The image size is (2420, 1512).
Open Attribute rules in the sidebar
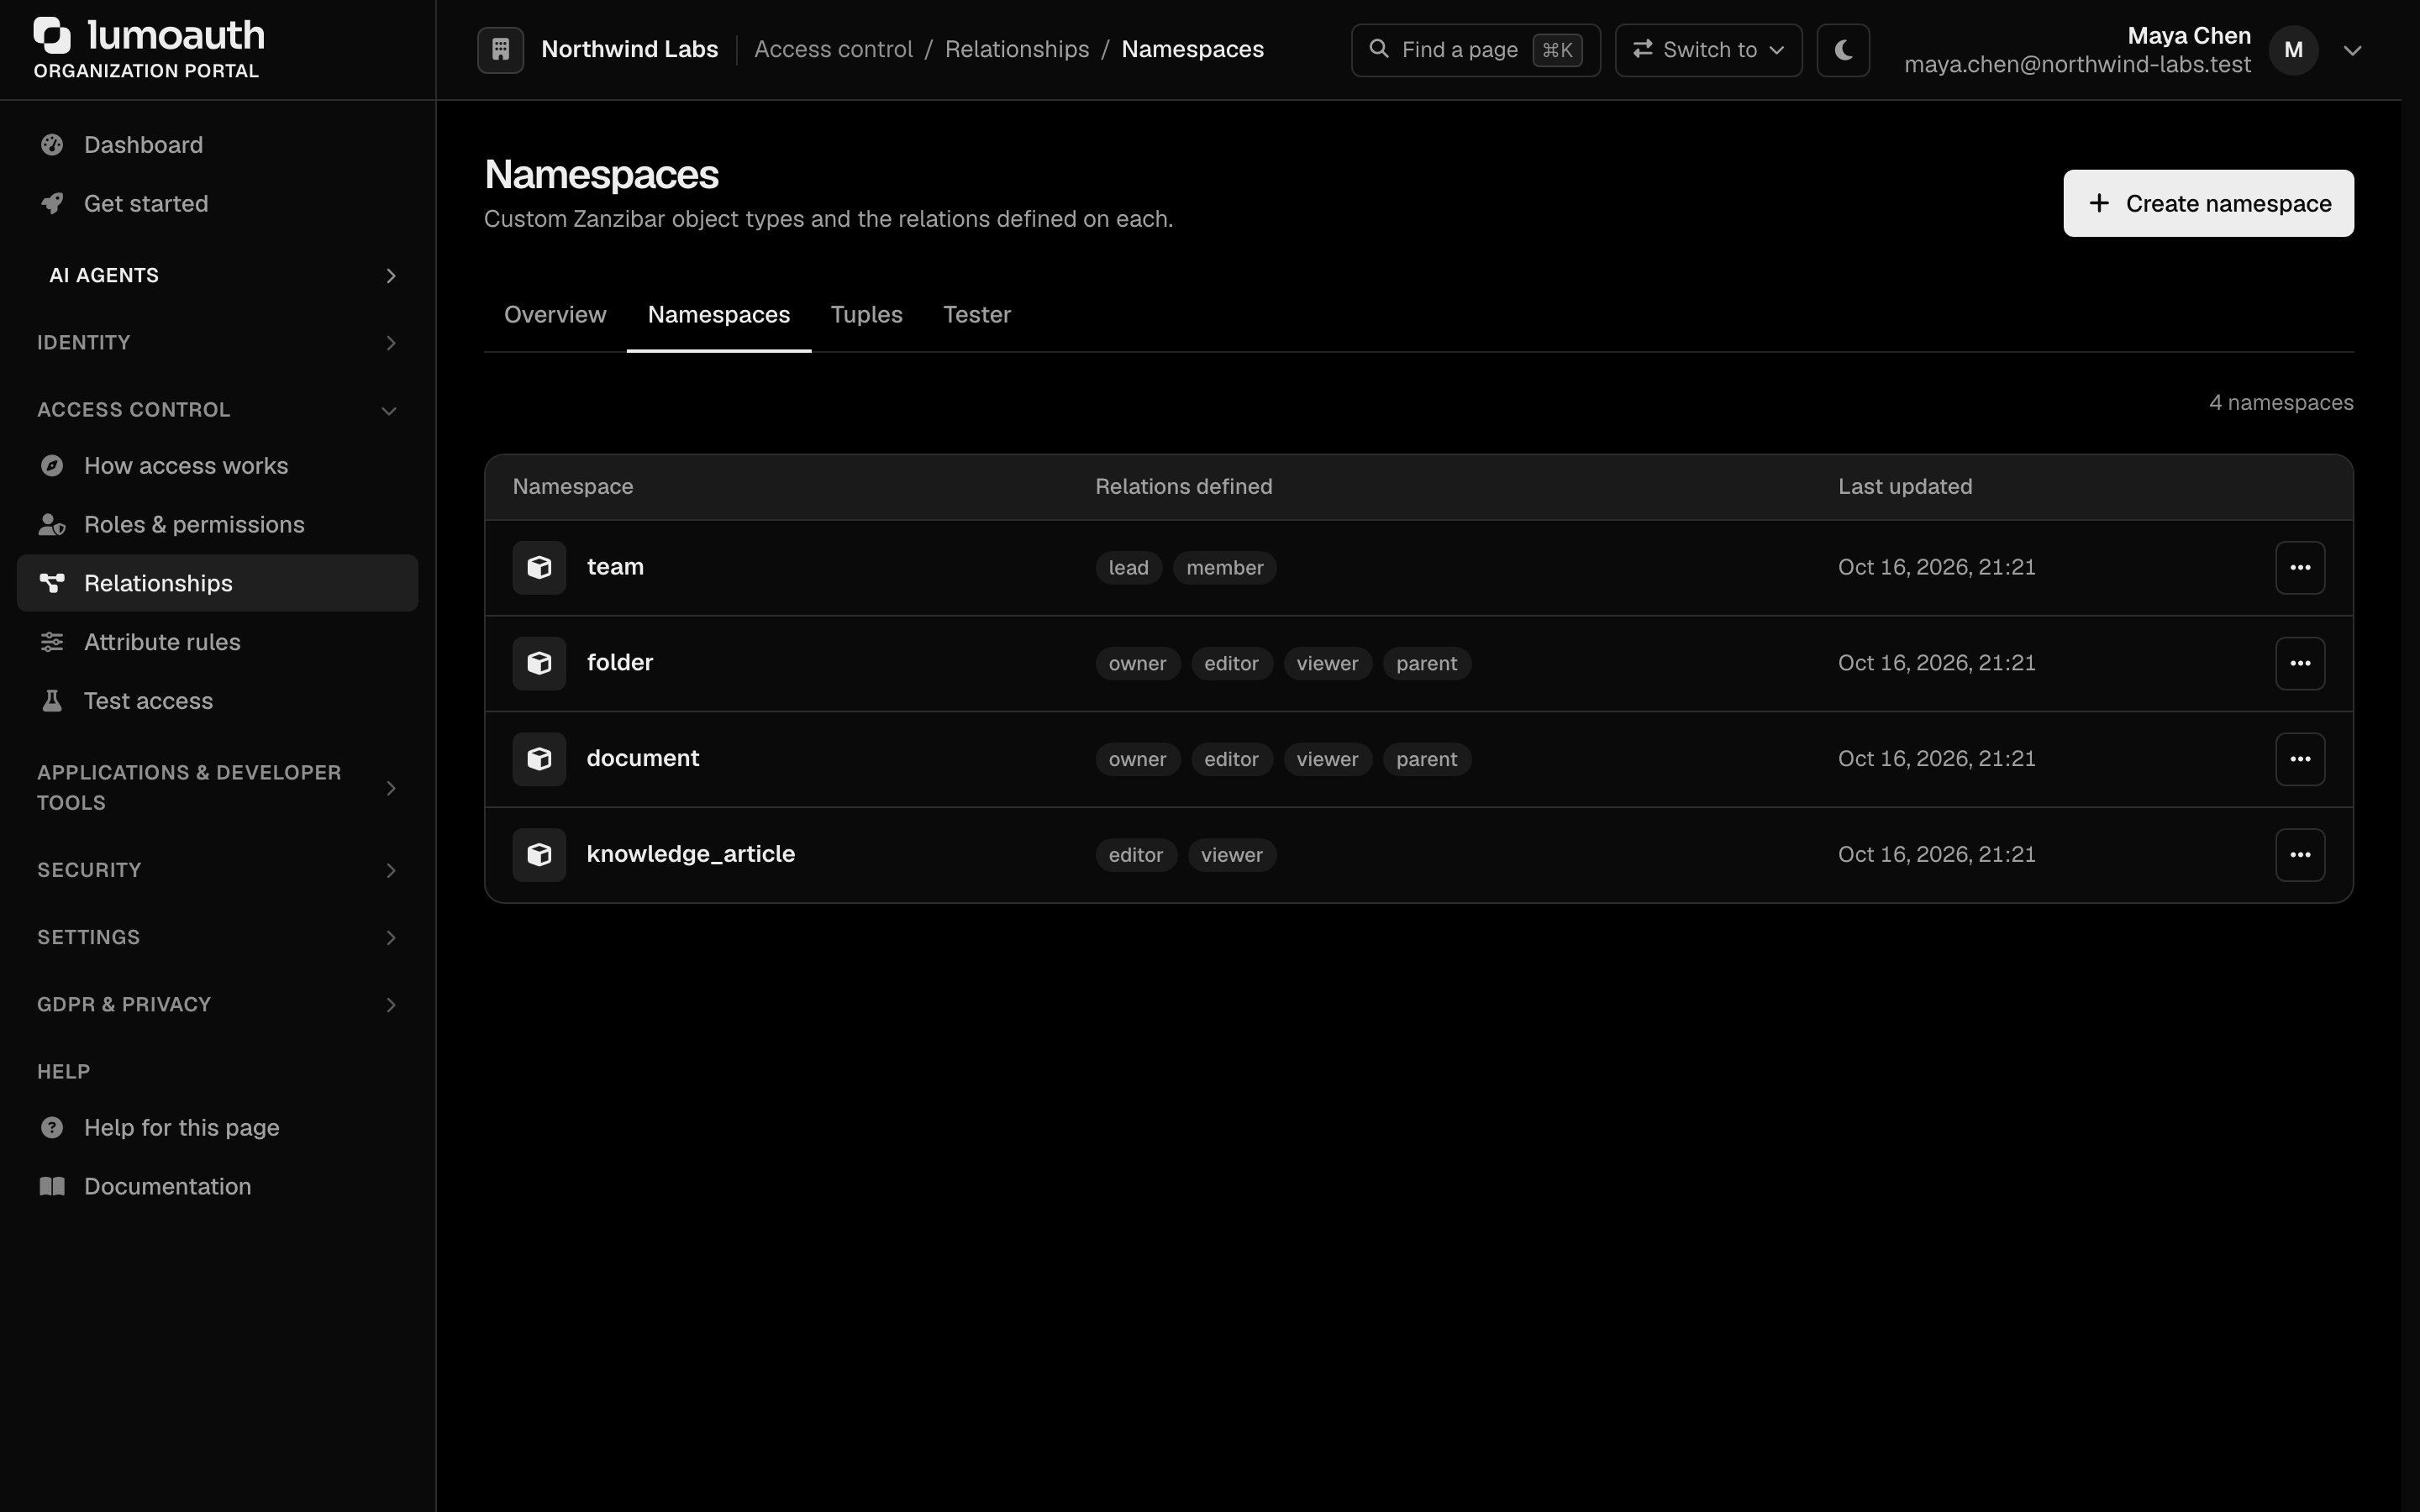218,642
